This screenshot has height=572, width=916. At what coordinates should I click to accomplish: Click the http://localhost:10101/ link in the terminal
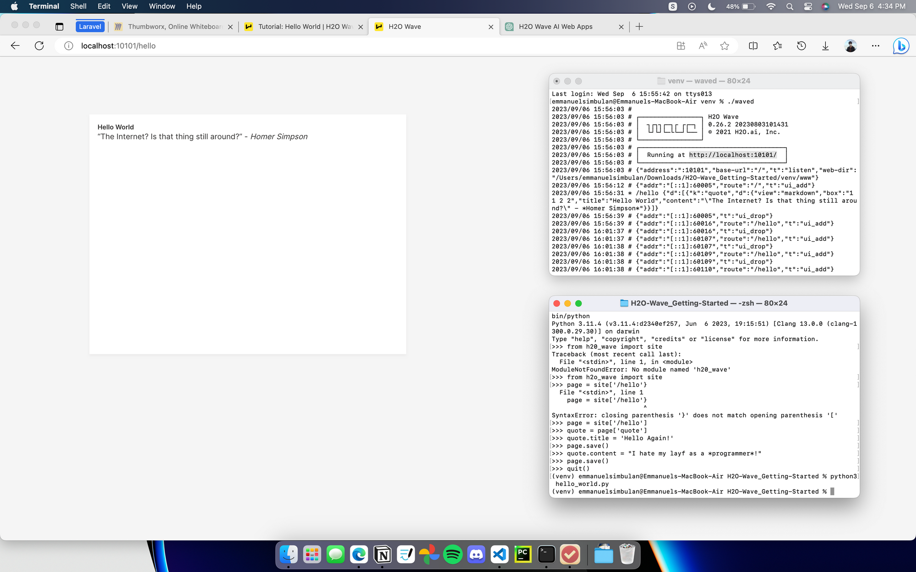732,155
